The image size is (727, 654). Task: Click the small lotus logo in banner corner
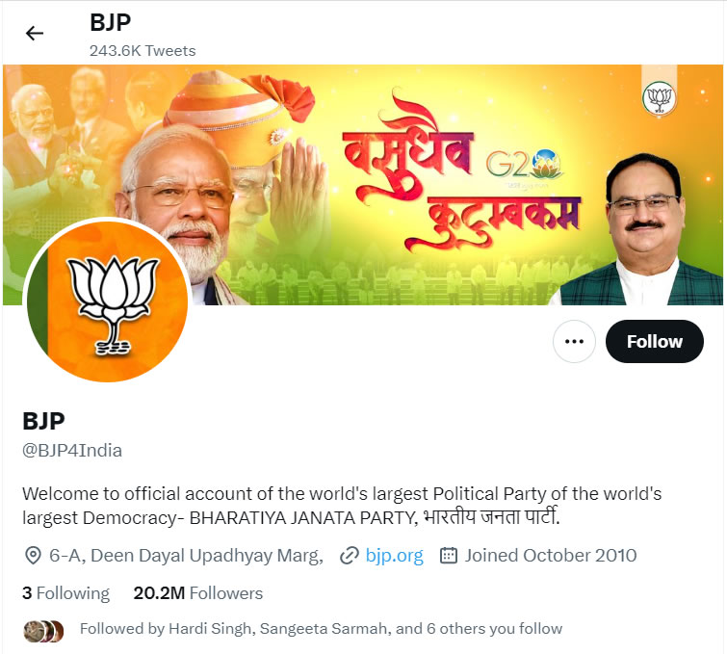coord(659,98)
